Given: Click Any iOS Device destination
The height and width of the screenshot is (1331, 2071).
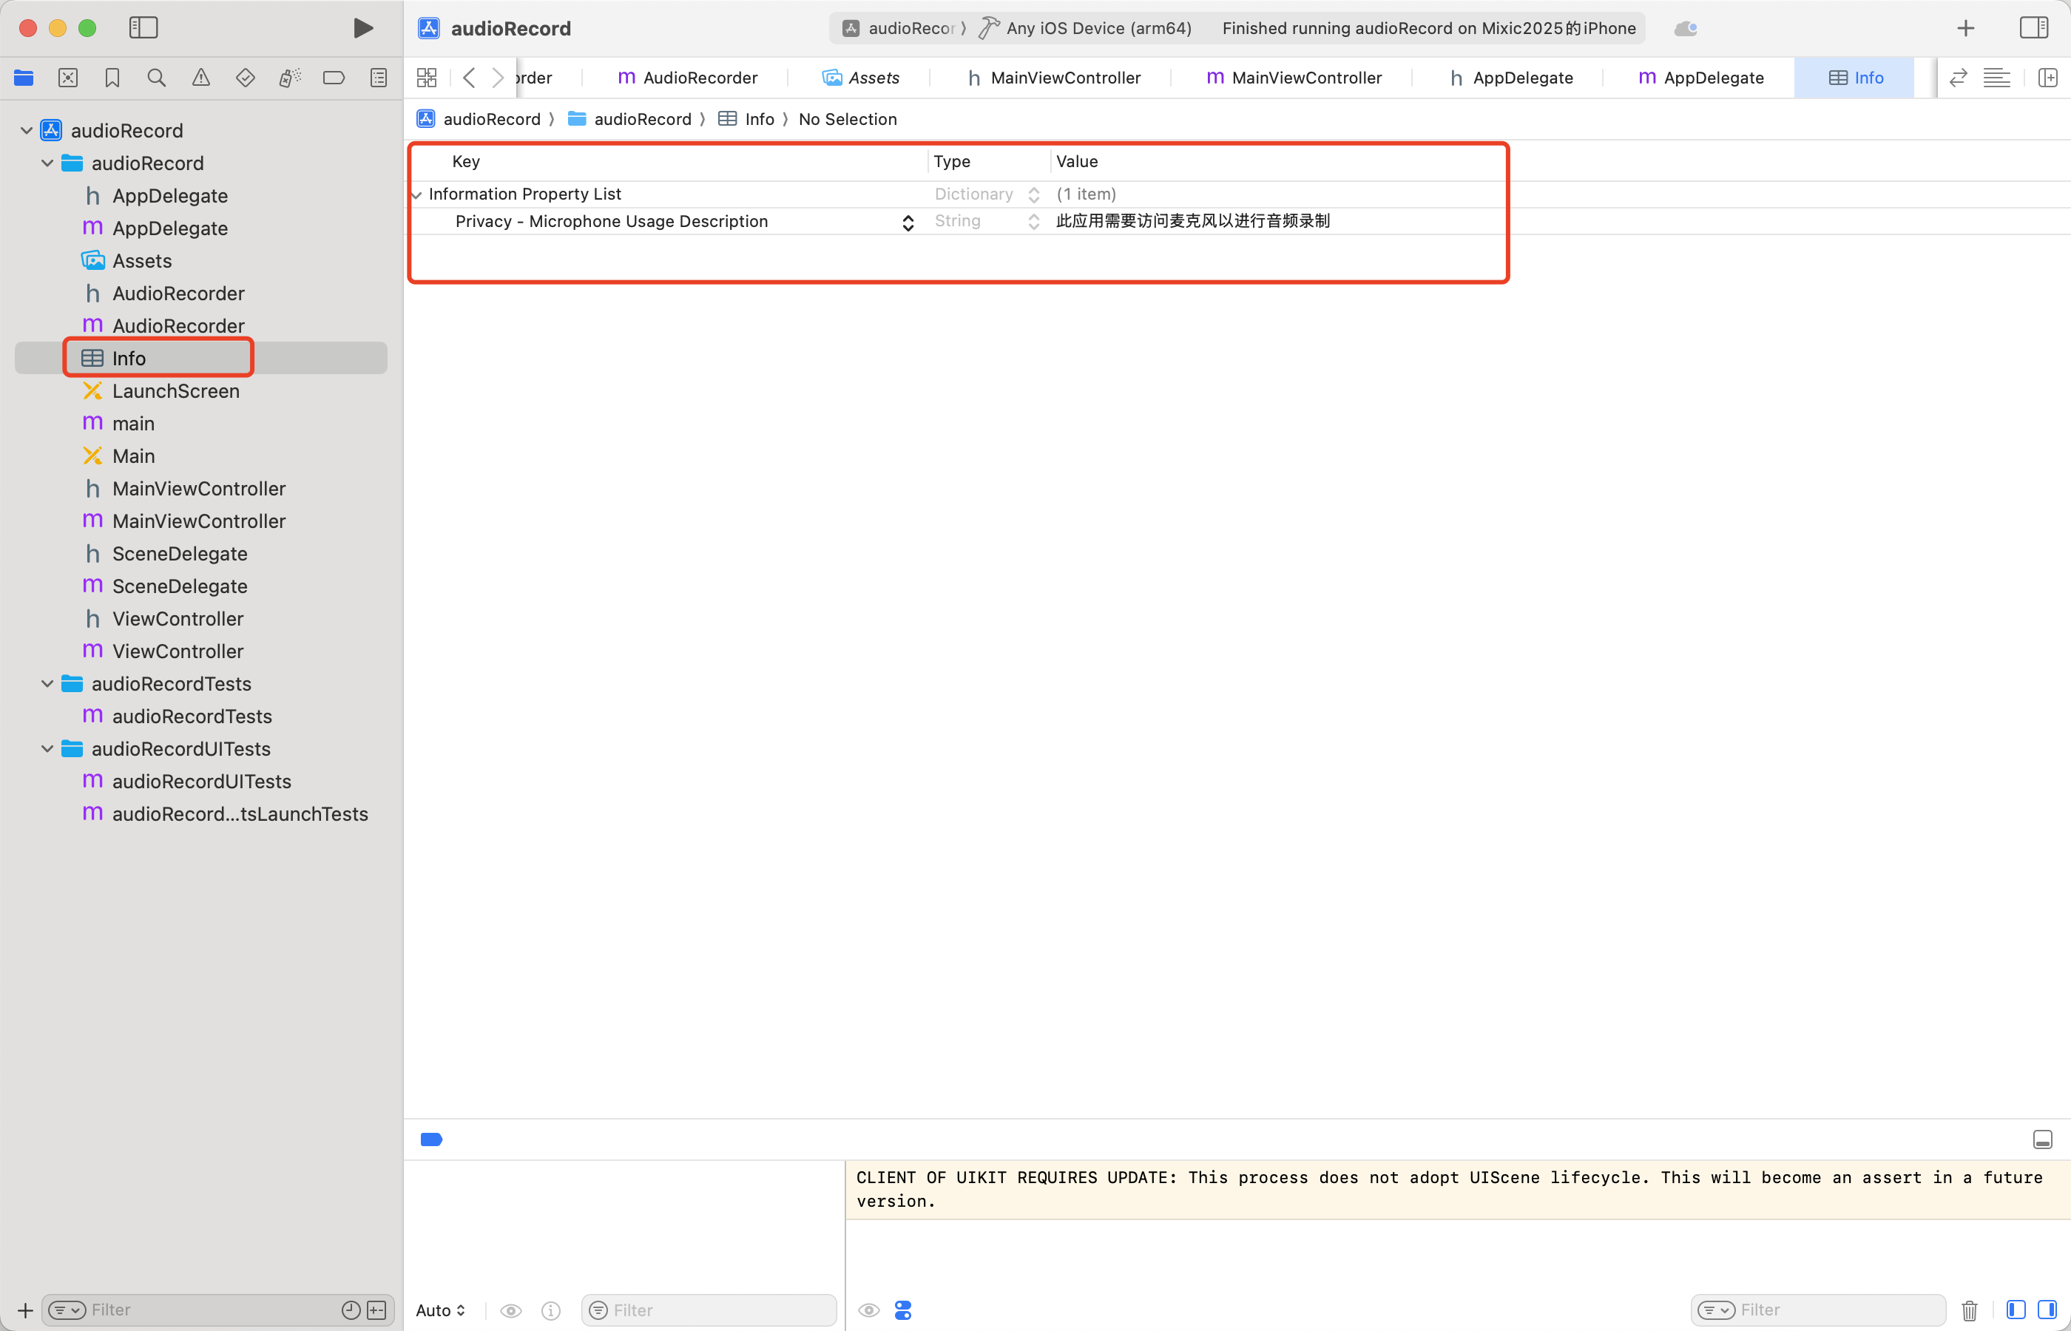Looking at the screenshot, I should (1098, 27).
